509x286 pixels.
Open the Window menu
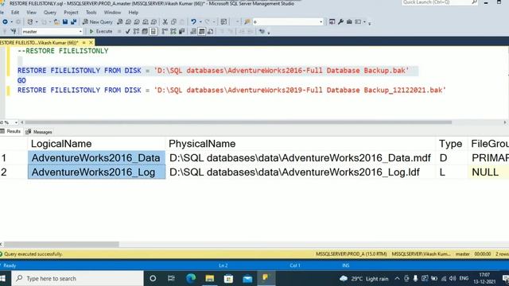[x=112, y=13]
